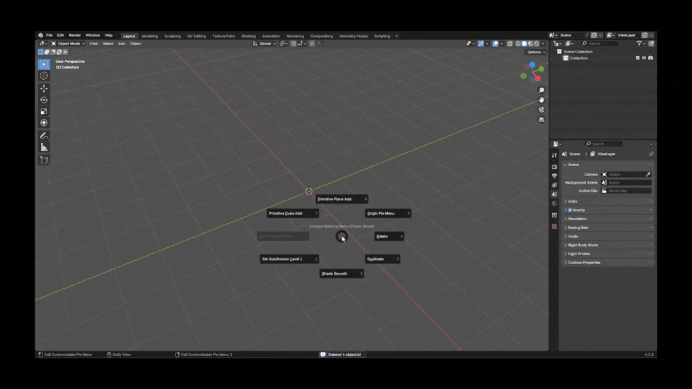Toggle Collection exclude checkbox in outliner

pyautogui.click(x=637, y=58)
